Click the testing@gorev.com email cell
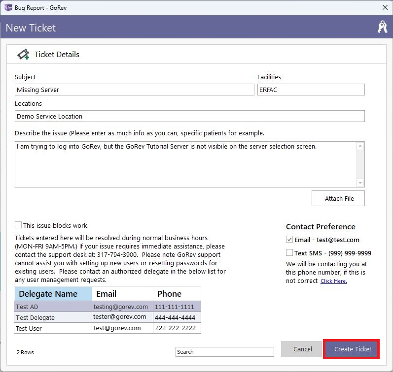393x372 pixels. [123, 307]
